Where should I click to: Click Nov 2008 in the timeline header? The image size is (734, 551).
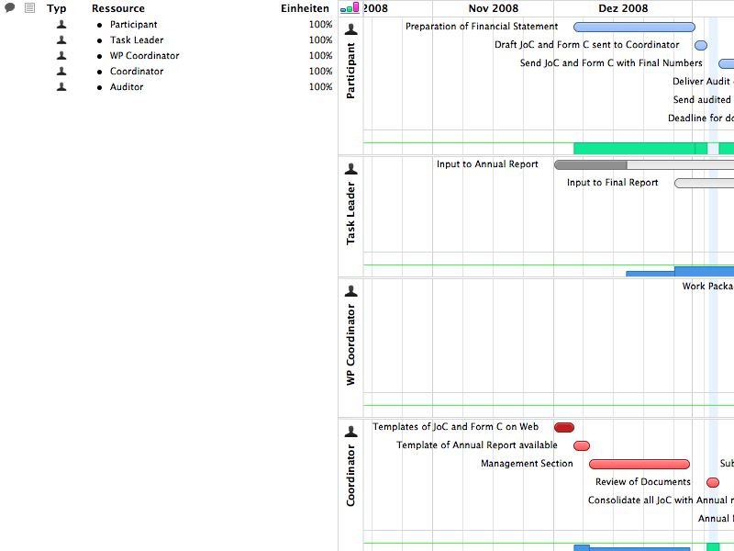click(493, 8)
